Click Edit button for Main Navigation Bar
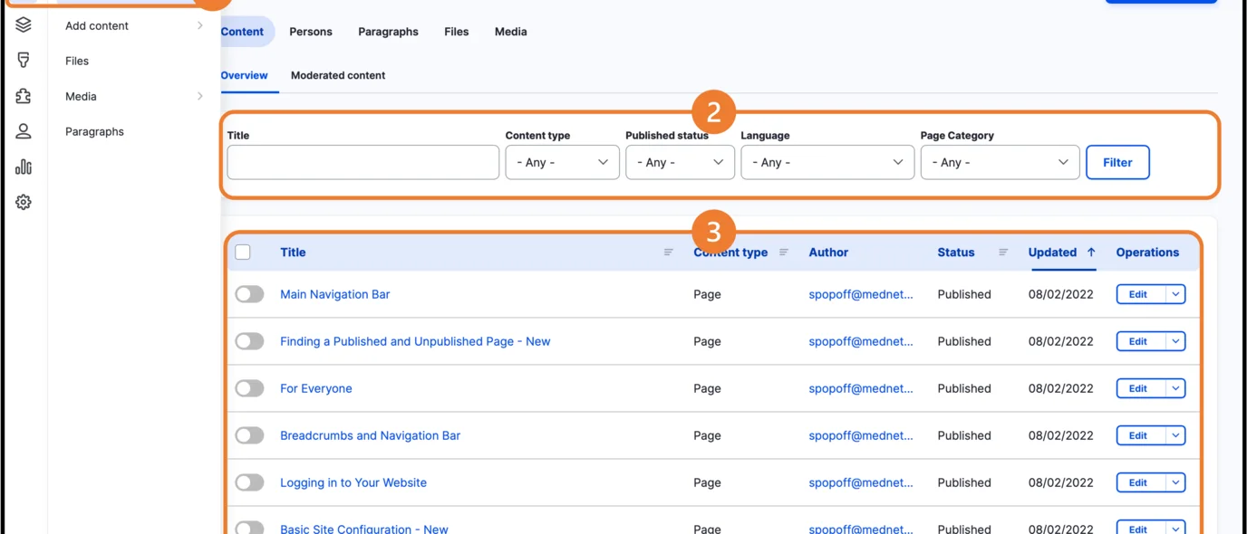Viewport: 1247px width, 534px height. [1140, 294]
